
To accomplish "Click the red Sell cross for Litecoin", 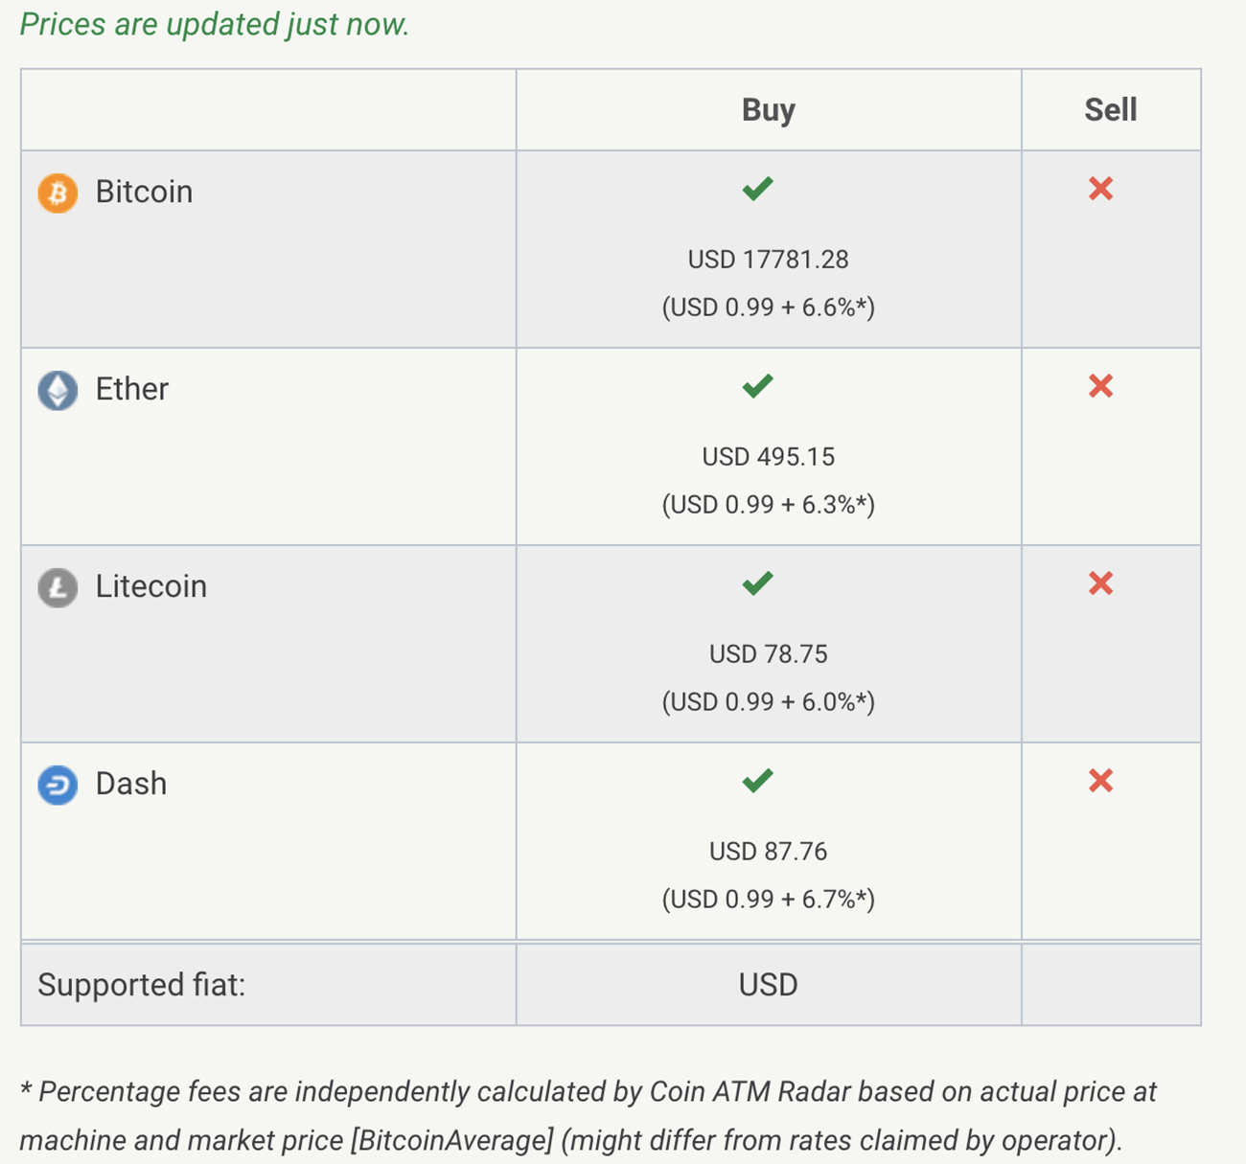I will [1100, 583].
